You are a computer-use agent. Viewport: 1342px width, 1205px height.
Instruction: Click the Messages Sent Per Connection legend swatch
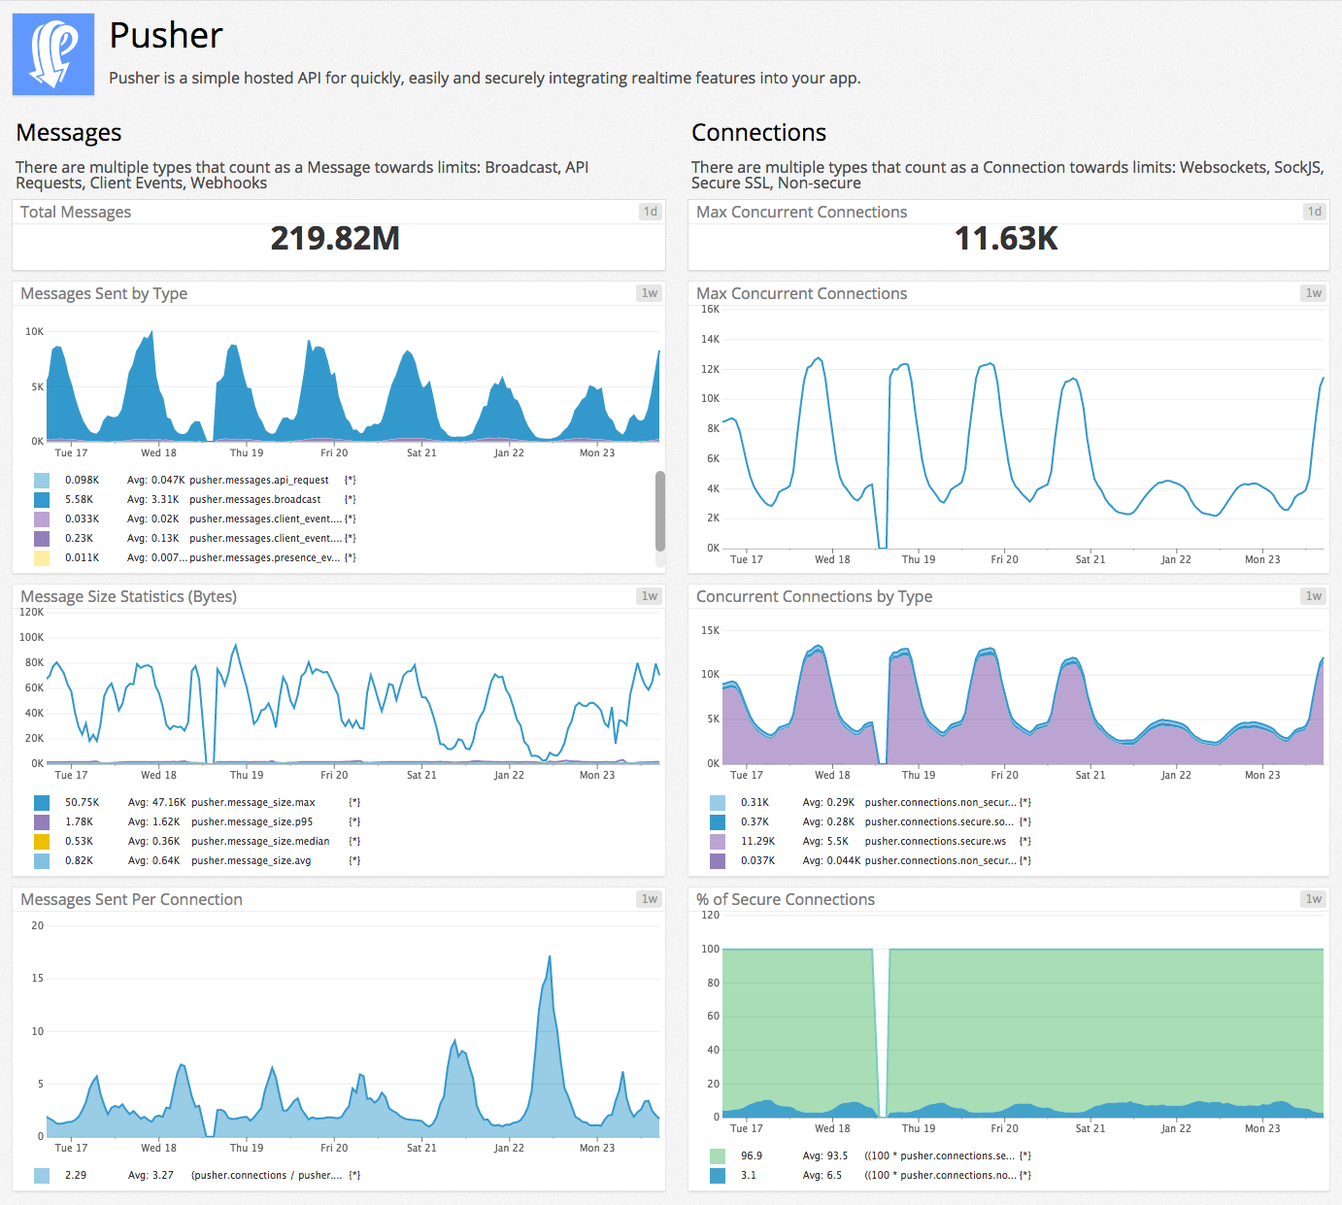pos(42,1176)
